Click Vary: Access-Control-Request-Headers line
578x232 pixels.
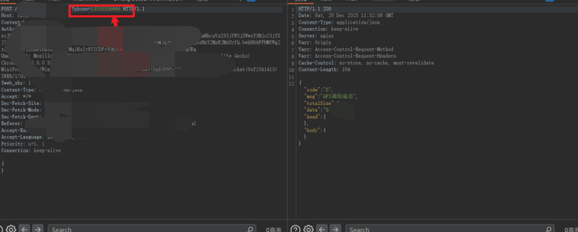click(x=347, y=56)
